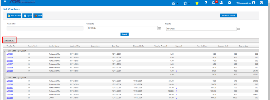
Task: Open voucher zz11534 link
Action: 10,81
